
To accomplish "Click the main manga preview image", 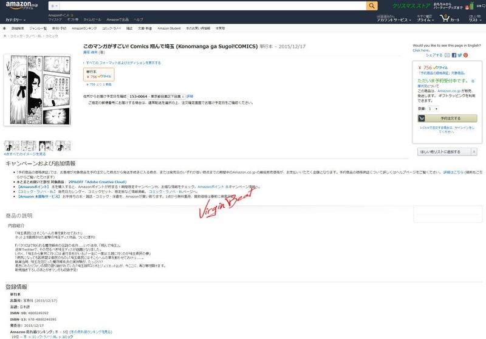I will (x=37, y=90).
